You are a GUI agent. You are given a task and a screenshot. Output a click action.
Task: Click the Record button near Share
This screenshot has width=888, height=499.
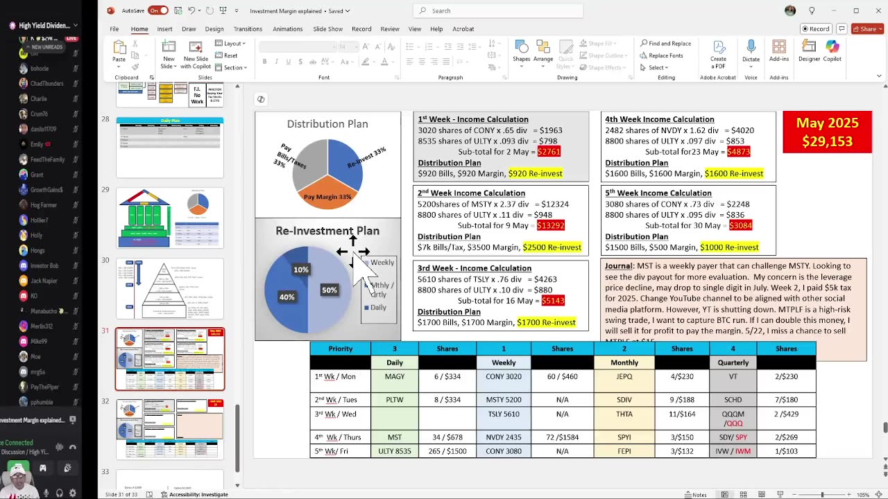pos(816,29)
